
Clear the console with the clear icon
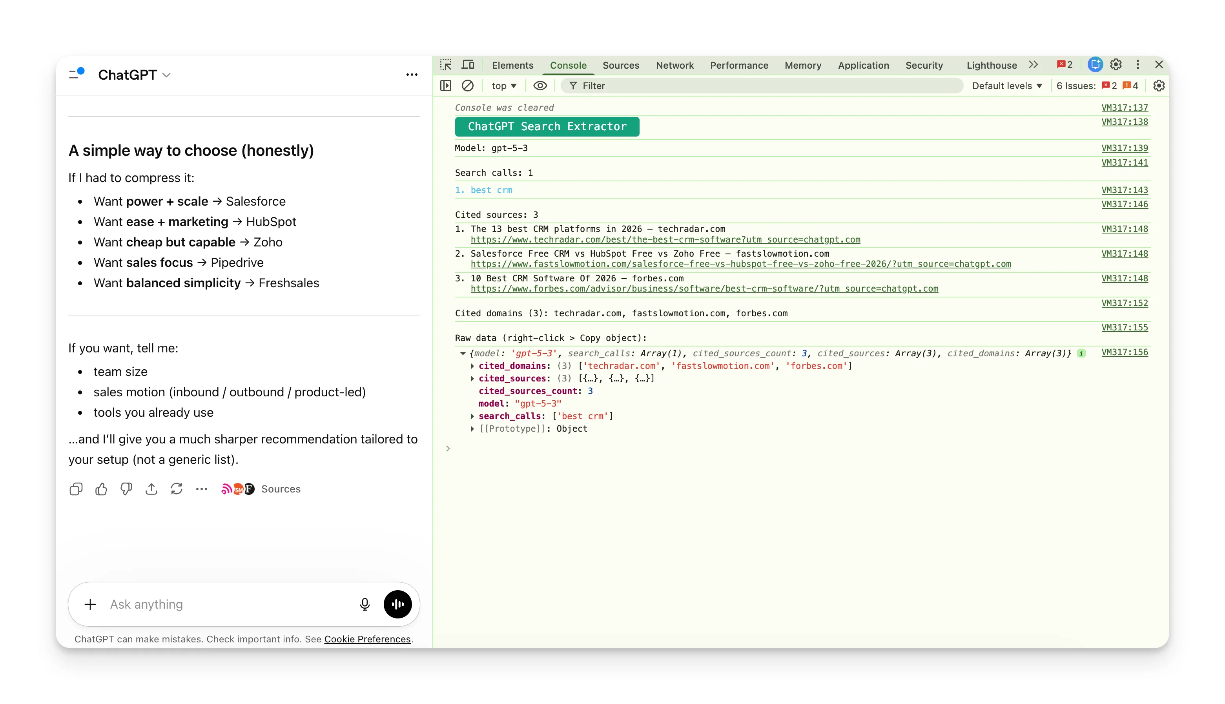point(467,86)
